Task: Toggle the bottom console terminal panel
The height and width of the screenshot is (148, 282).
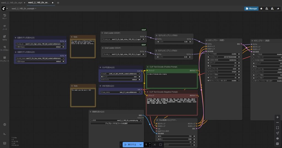Action: (5, 134)
